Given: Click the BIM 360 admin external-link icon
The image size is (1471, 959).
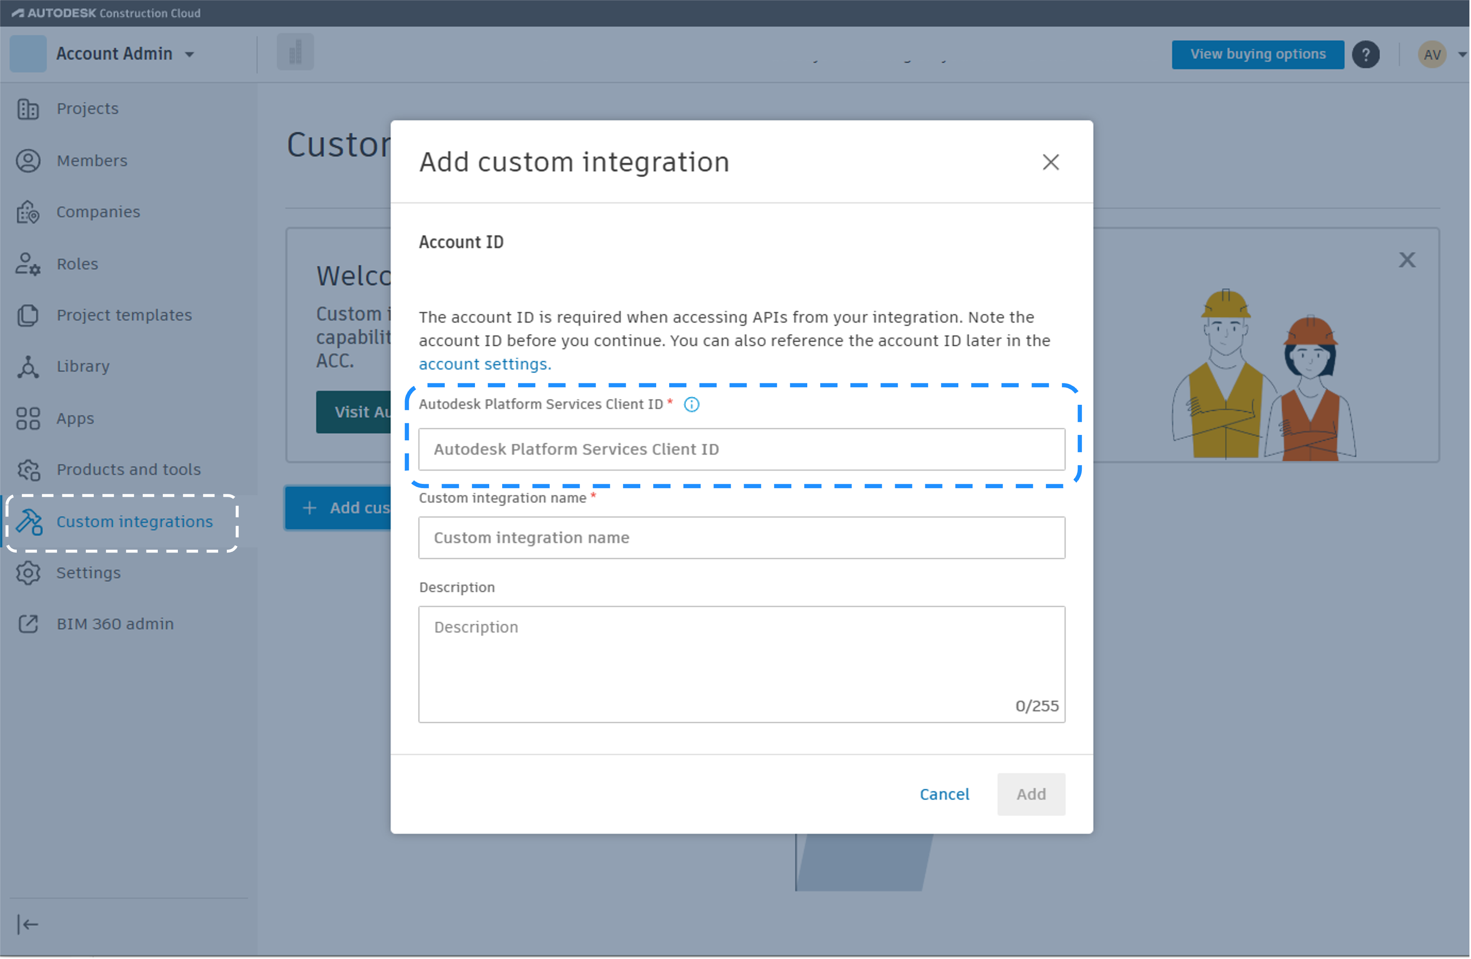Looking at the screenshot, I should (x=28, y=625).
